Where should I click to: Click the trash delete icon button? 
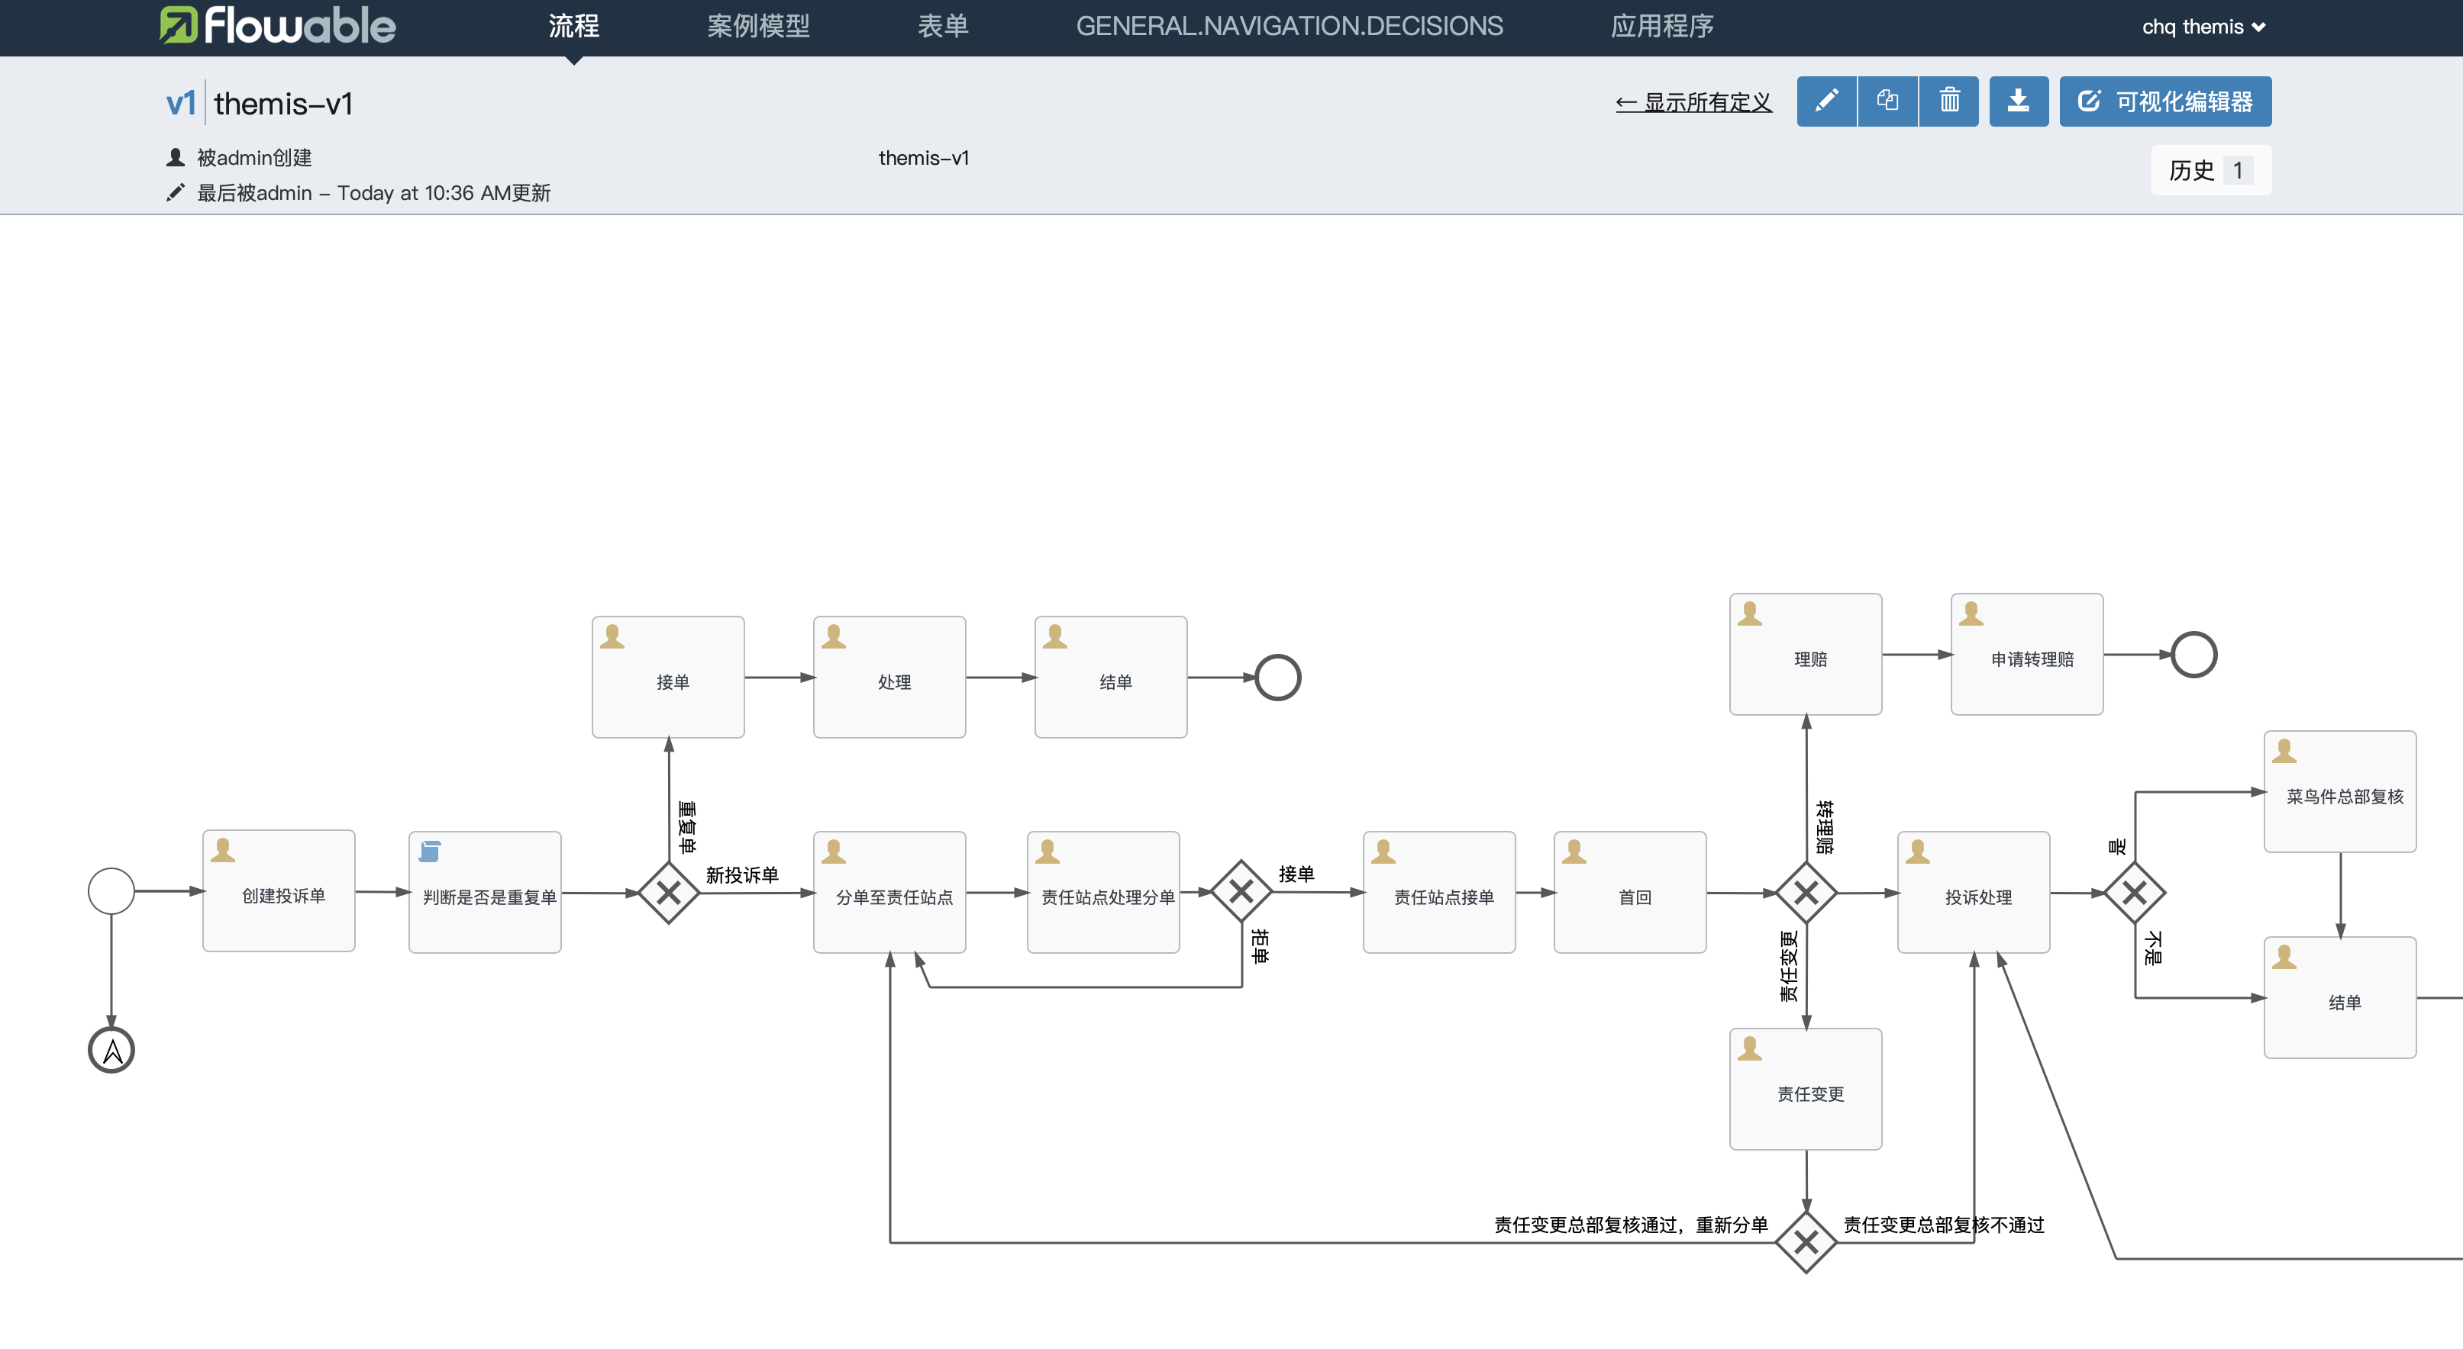pos(1948,101)
